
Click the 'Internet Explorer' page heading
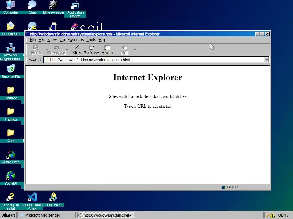point(148,77)
